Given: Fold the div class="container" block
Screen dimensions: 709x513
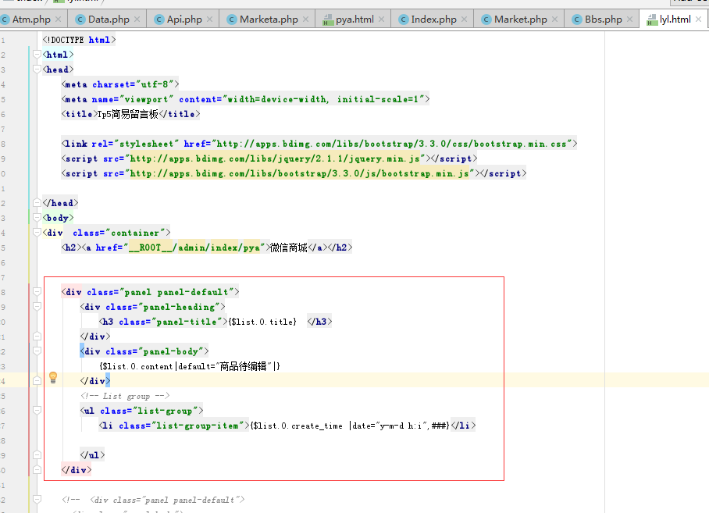Looking at the screenshot, I should (x=37, y=233).
